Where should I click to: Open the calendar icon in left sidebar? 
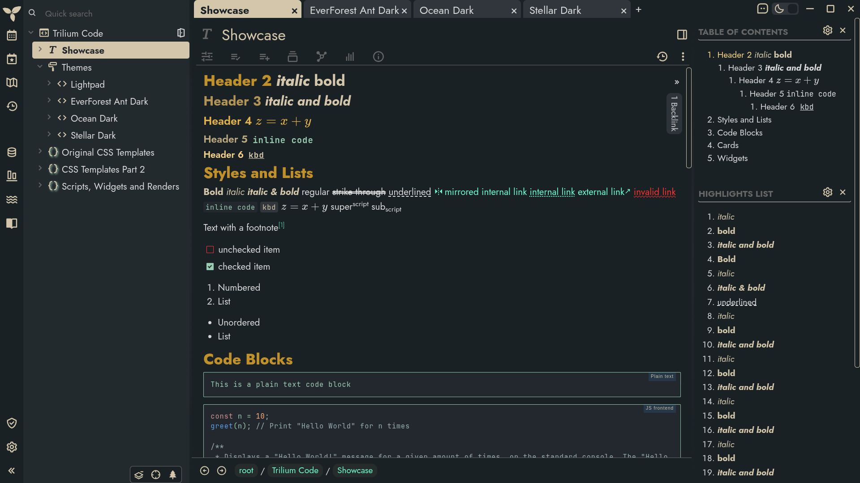click(12, 35)
